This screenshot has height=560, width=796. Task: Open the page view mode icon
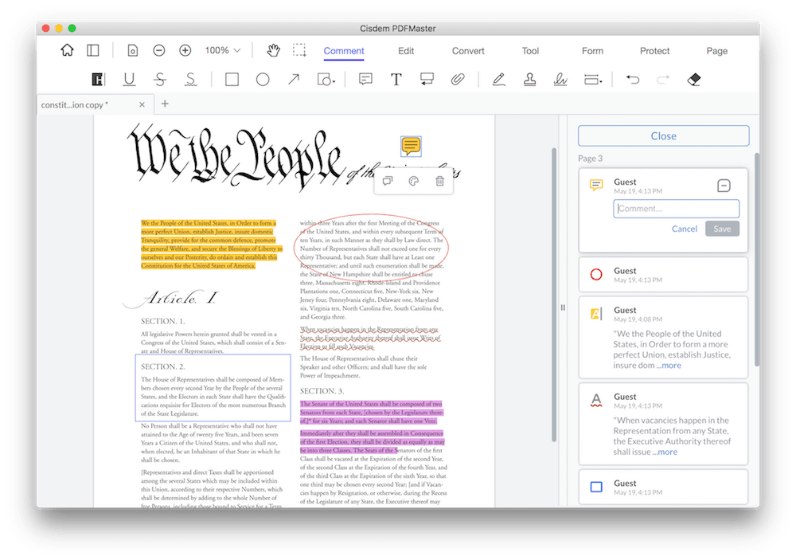(132, 50)
